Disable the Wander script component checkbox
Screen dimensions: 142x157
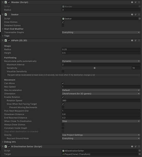(x=9, y=2)
